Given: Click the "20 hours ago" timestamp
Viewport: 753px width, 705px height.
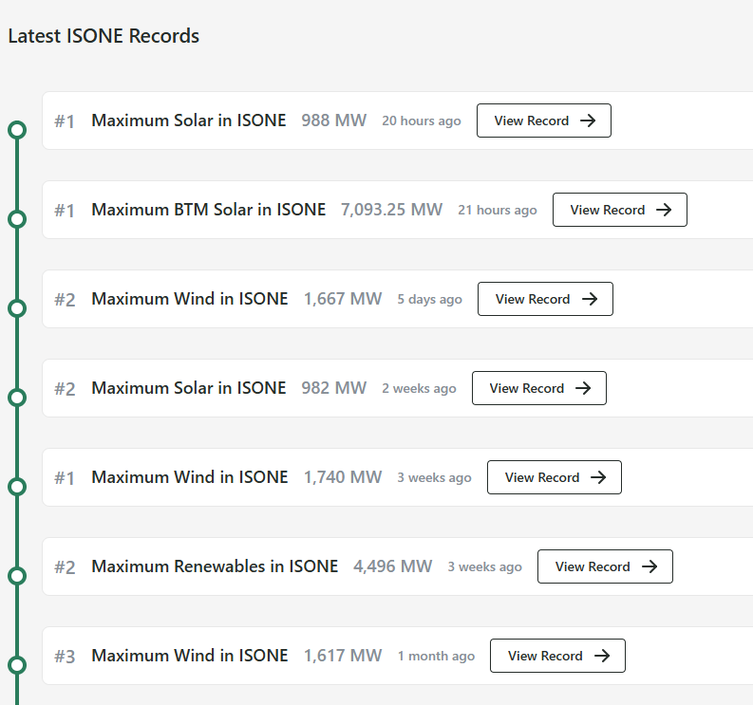Looking at the screenshot, I should point(421,121).
